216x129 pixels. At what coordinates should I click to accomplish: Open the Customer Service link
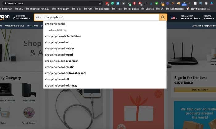[15, 25]
